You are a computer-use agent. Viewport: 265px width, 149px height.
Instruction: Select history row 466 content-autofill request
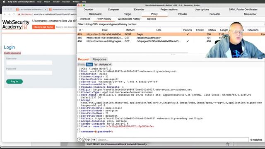[171, 41]
